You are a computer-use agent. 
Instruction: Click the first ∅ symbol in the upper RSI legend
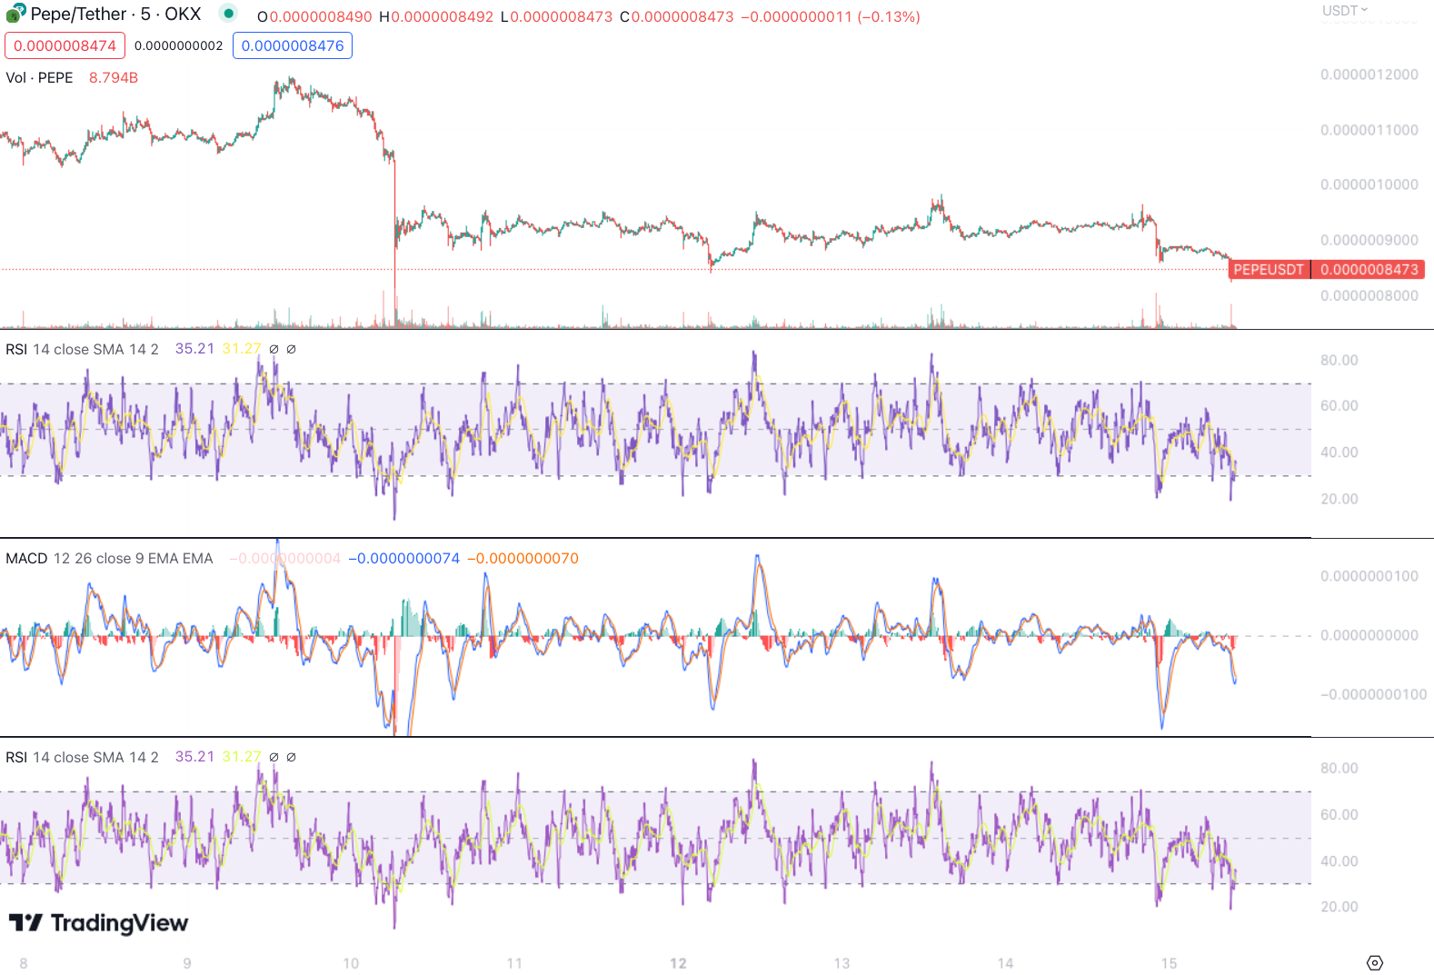pos(274,349)
